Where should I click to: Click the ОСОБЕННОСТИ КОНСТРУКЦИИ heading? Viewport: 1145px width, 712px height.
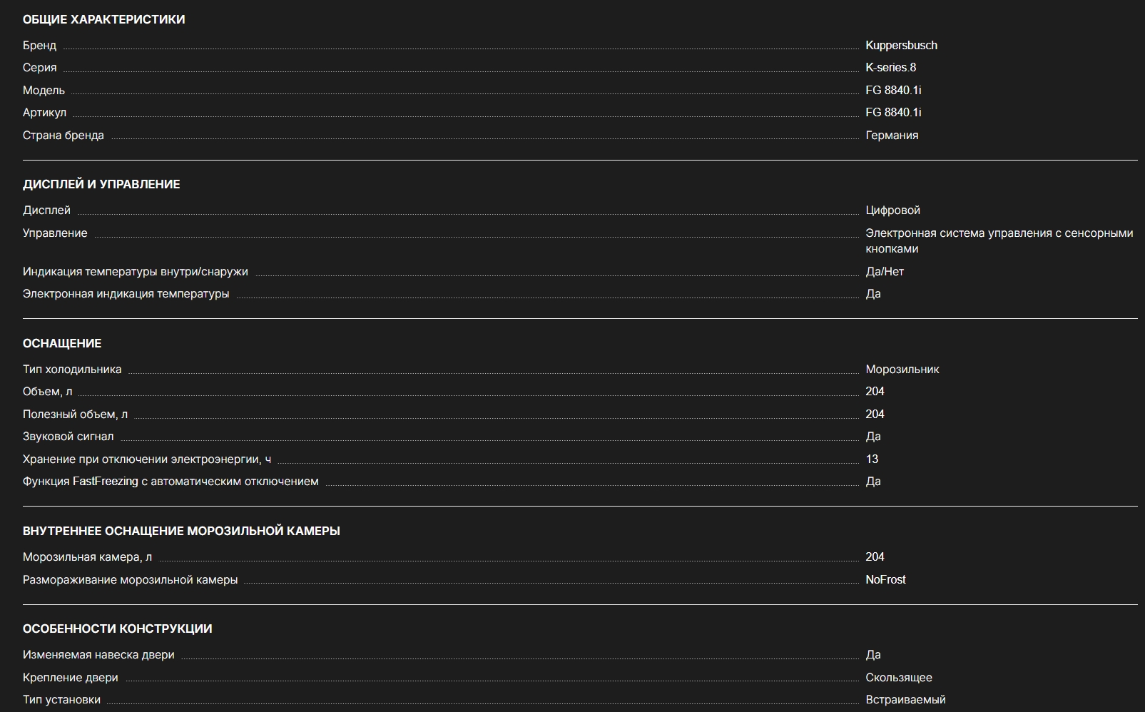click(x=117, y=629)
